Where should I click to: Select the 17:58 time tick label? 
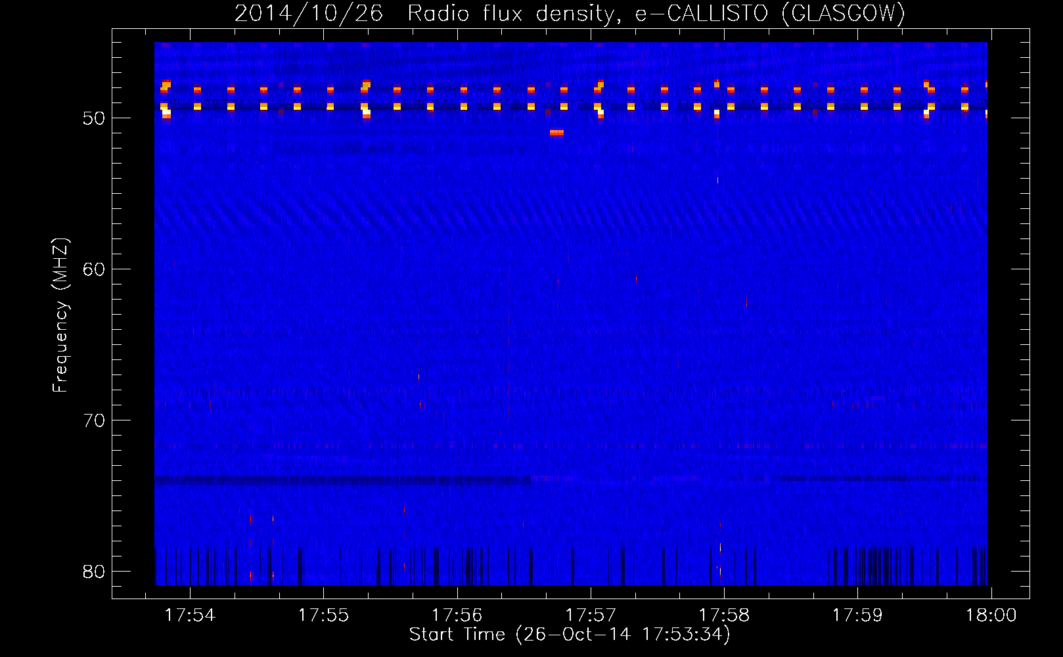[724, 616]
